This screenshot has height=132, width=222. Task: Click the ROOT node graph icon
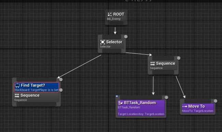pyautogui.click(x=110, y=14)
